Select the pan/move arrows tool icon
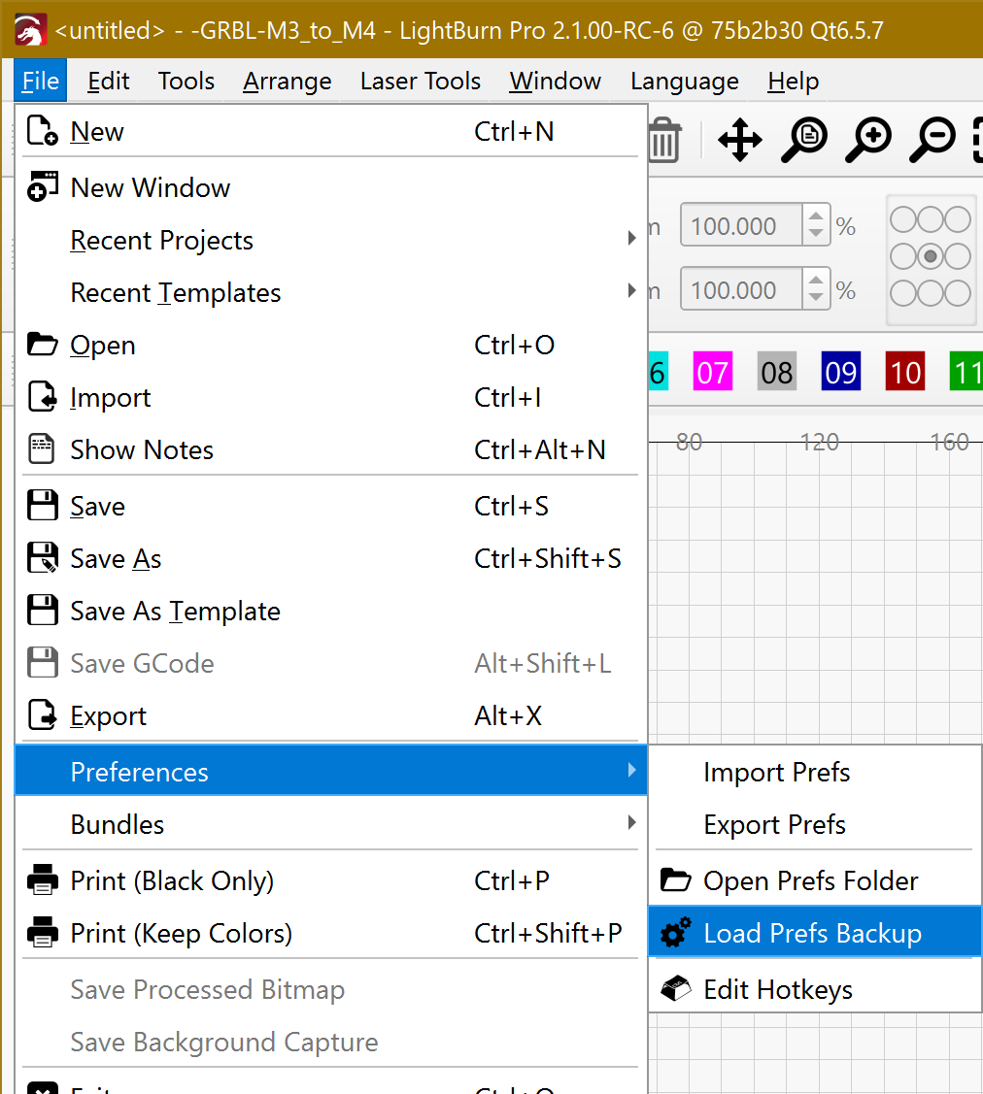This screenshot has height=1094, width=983. pyautogui.click(x=739, y=141)
